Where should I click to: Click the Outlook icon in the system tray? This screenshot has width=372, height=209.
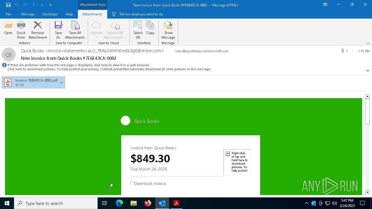tap(314, 203)
